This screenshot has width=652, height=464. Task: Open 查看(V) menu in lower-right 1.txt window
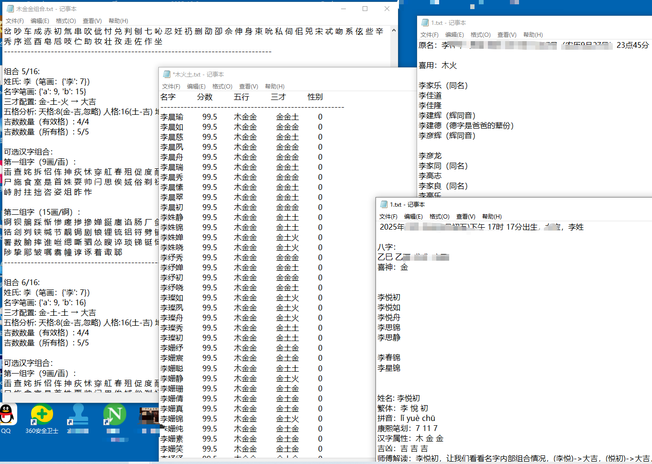click(465, 217)
